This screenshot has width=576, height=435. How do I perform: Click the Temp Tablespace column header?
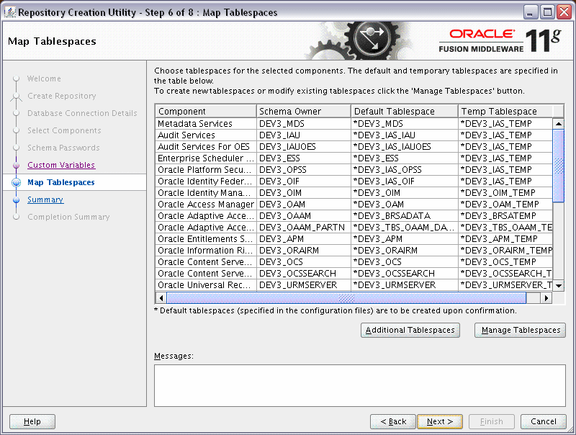(505, 112)
